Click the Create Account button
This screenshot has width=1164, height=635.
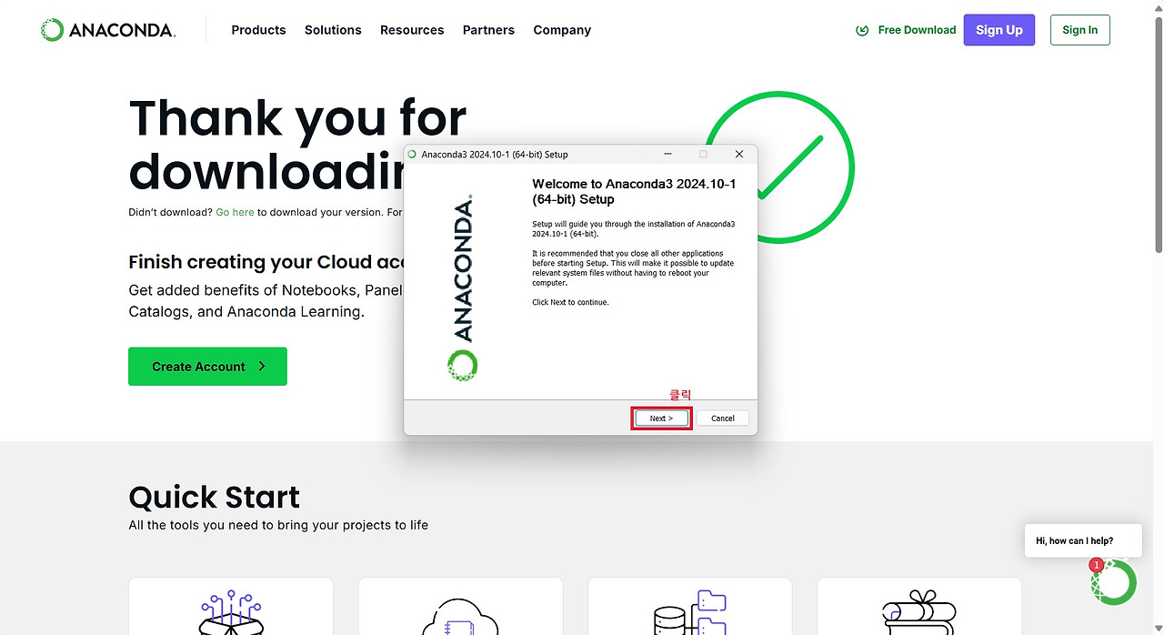click(207, 367)
